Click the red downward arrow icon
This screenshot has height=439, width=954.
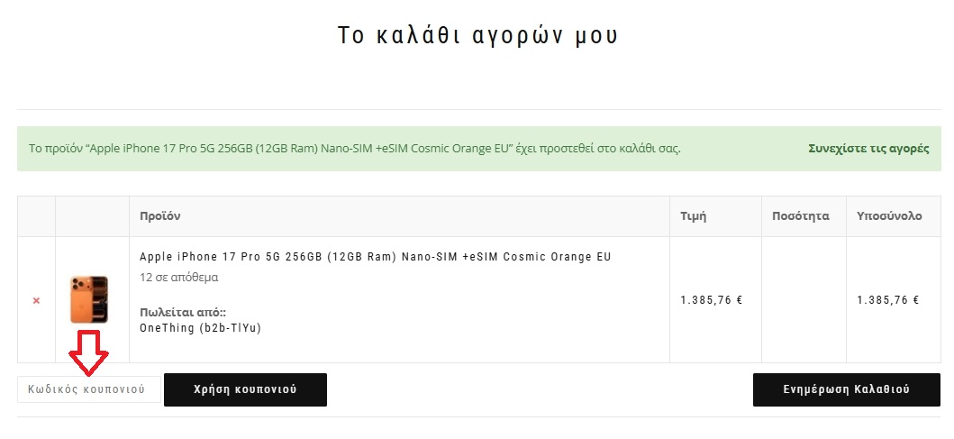[x=90, y=351]
